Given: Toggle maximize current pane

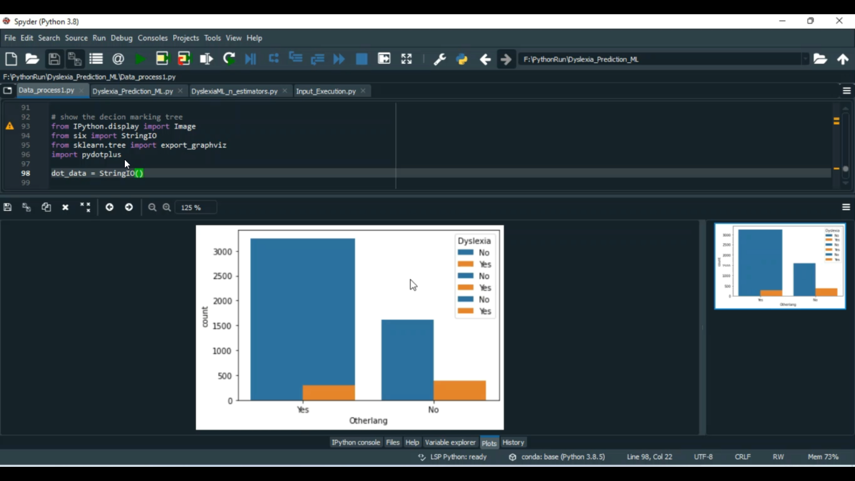Looking at the screenshot, I should pyautogui.click(x=406, y=59).
